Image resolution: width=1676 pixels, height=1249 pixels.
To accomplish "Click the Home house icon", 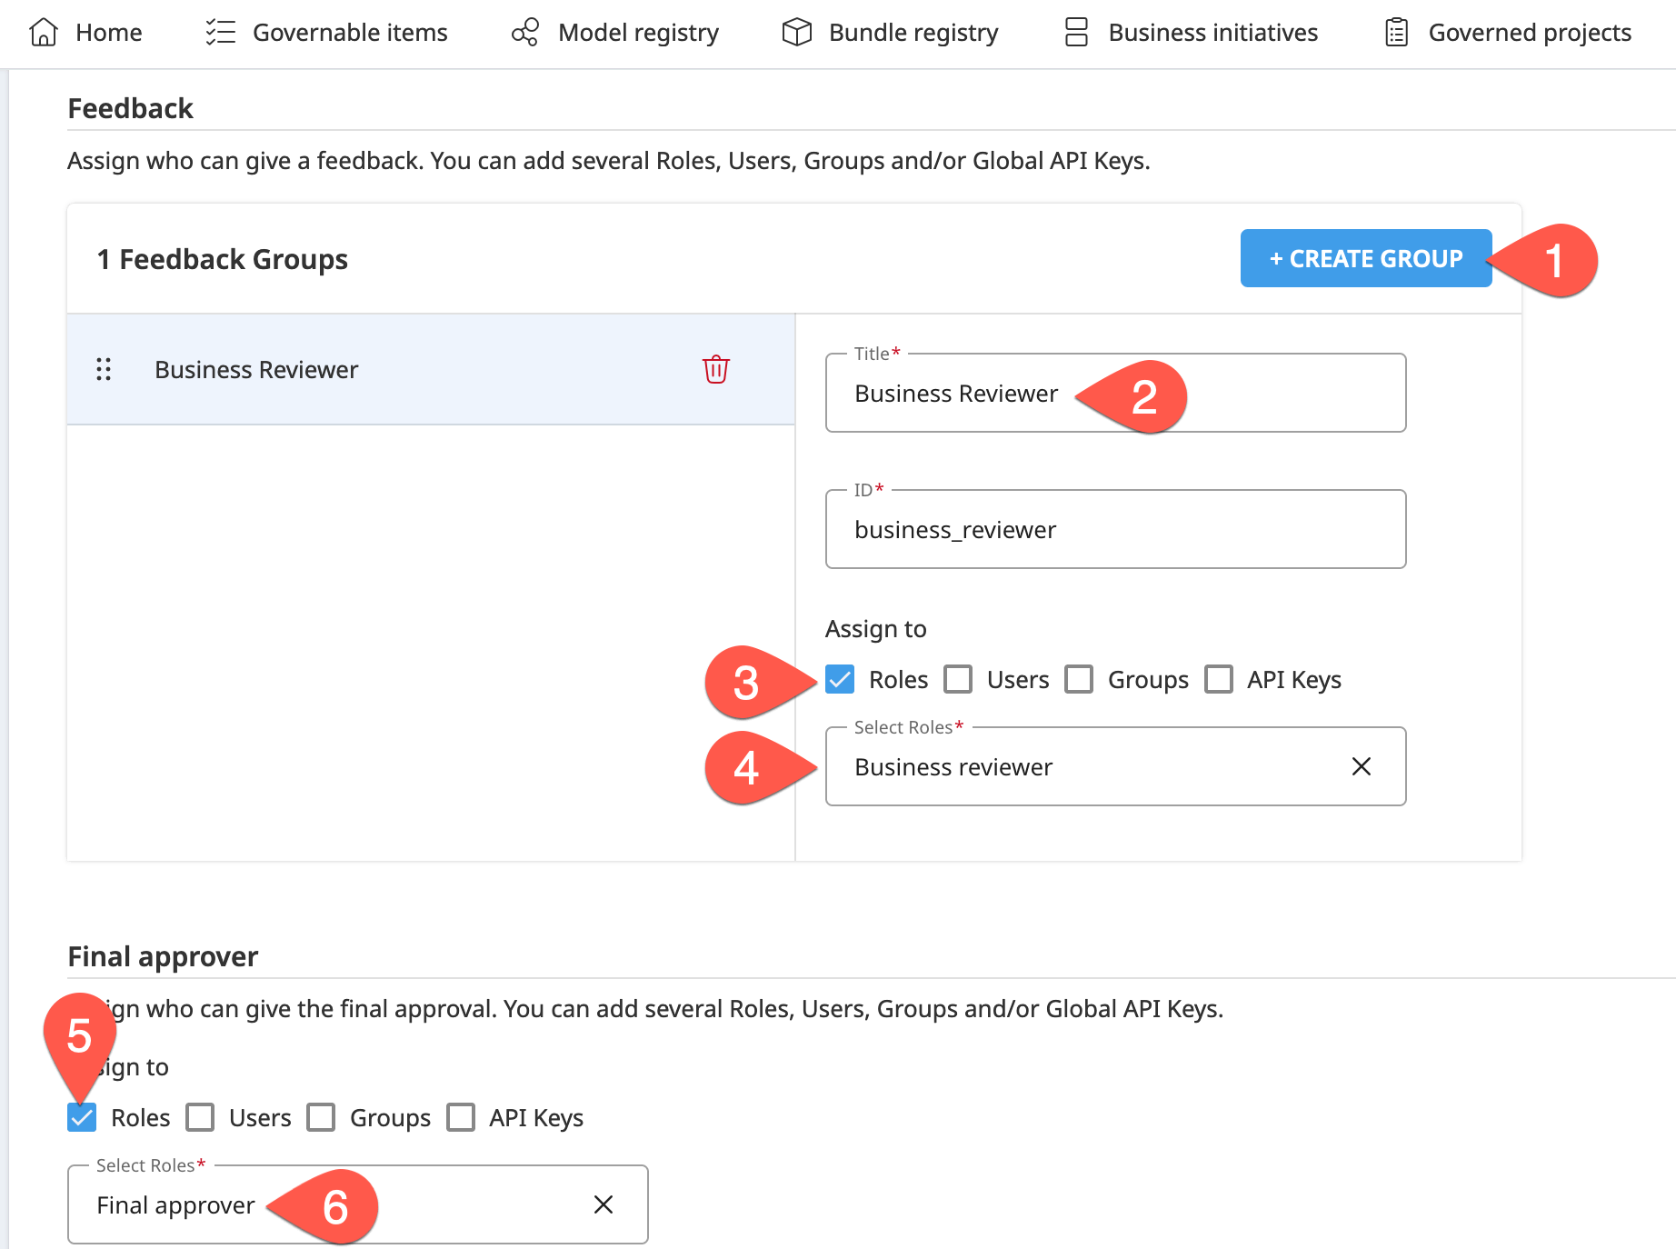I will 44,33.
